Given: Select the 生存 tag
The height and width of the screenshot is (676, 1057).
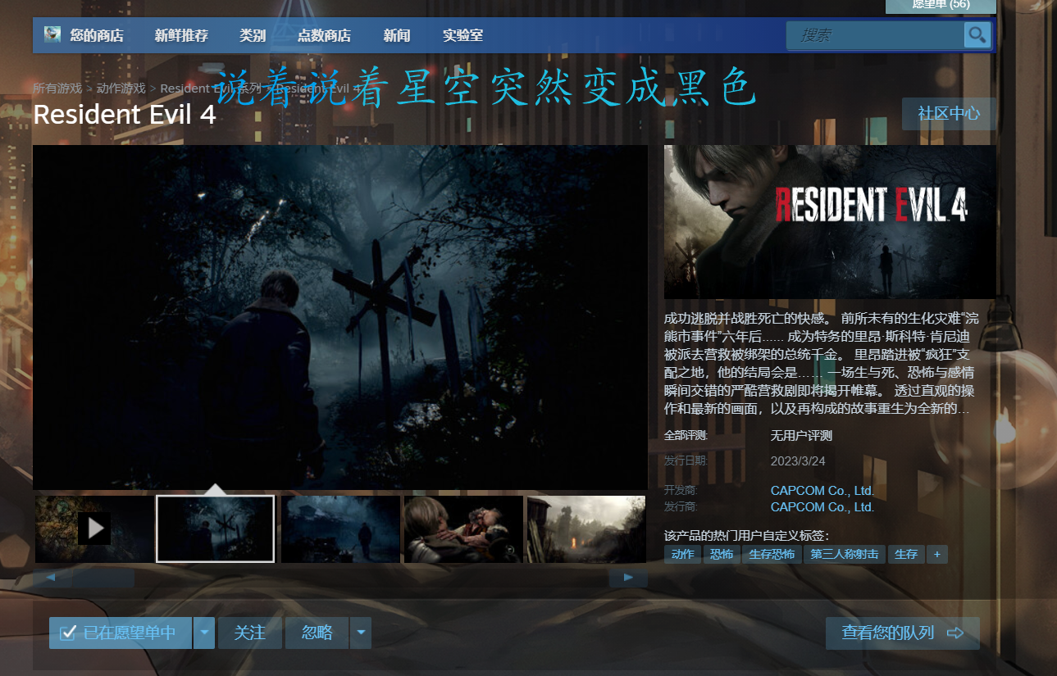Looking at the screenshot, I should point(906,555).
